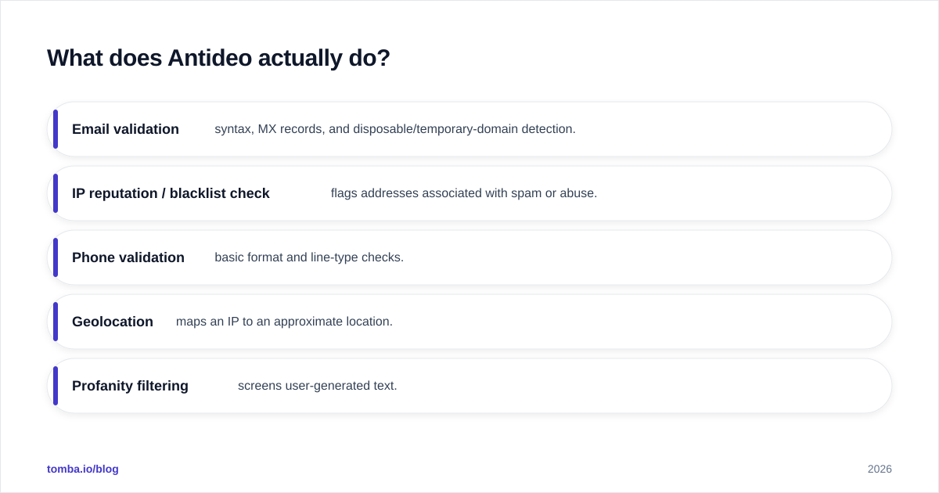
Task: Click the 'basic format and line-type checks' text
Action: tap(309, 257)
